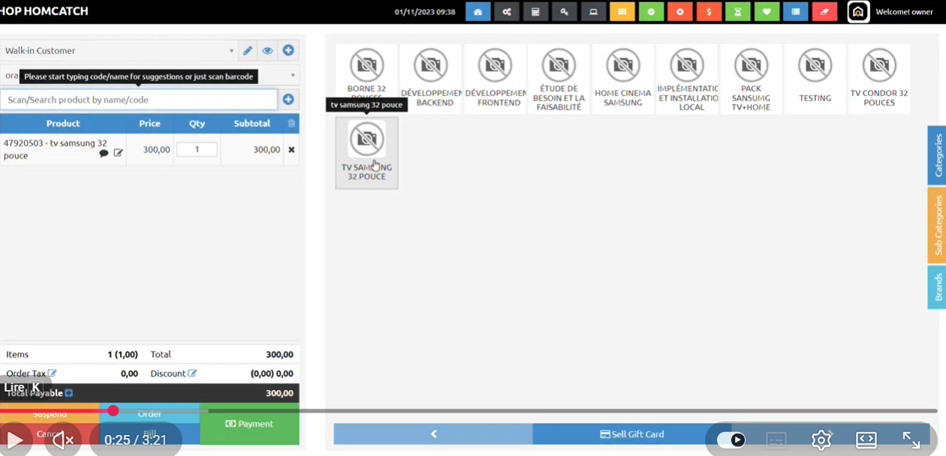Click the orange circle X icon in toolbar
Screen dimensions: 946x456
click(x=680, y=12)
